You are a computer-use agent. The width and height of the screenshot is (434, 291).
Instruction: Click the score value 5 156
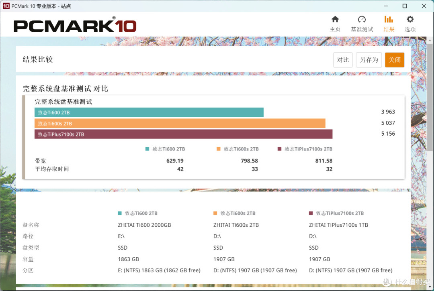tap(388, 134)
